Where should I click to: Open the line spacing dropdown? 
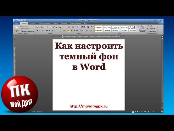pos(81,30)
